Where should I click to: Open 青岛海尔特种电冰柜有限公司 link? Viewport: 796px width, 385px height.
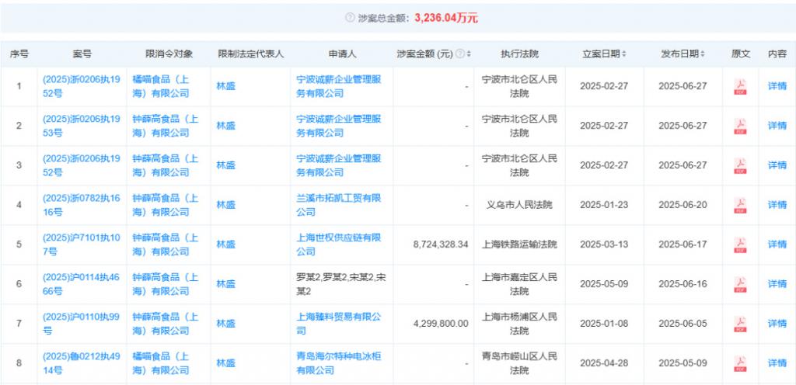coord(339,363)
